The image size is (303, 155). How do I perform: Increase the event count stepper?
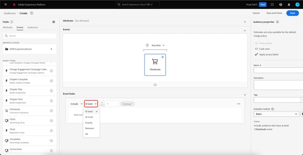[x=102, y=103]
